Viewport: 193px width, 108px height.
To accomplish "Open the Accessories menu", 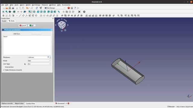I will coord(66,5).
